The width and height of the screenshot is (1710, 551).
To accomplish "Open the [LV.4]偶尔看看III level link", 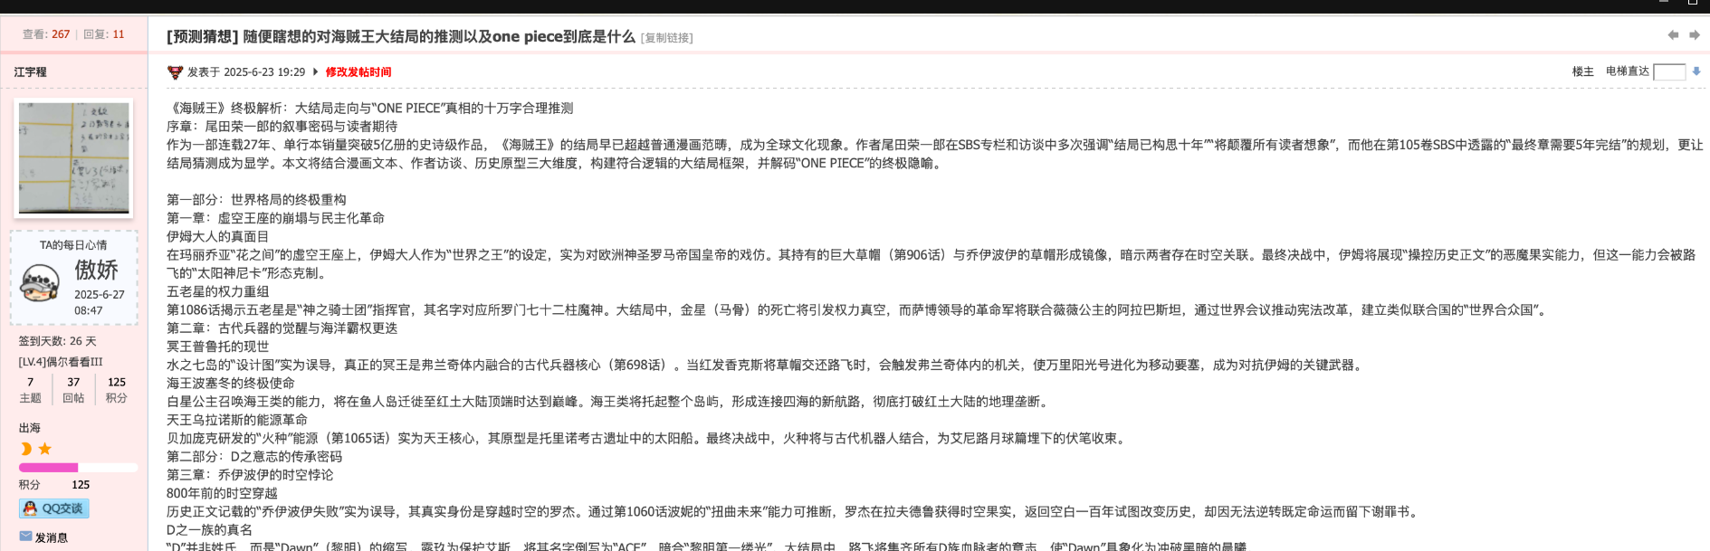I will click(61, 362).
